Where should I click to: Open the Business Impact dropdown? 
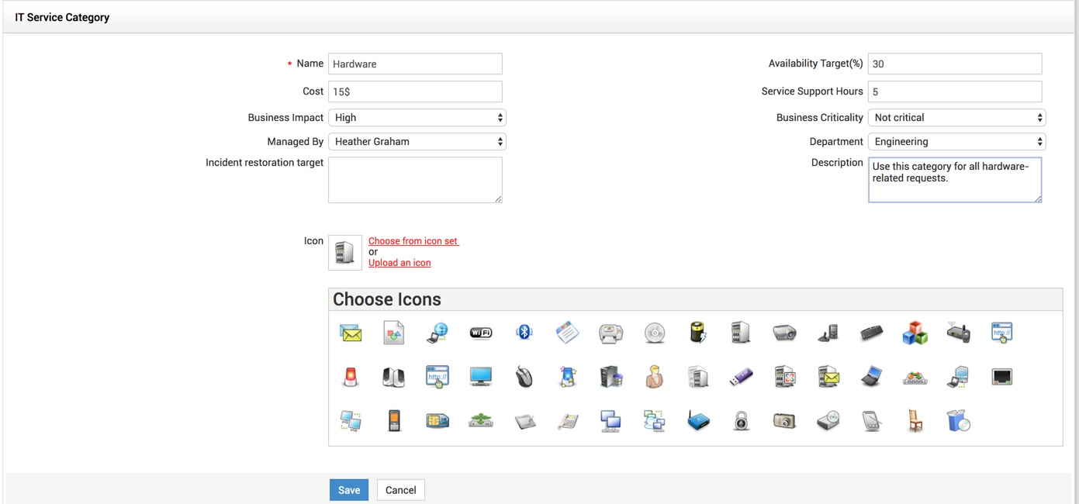pos(417,118)
